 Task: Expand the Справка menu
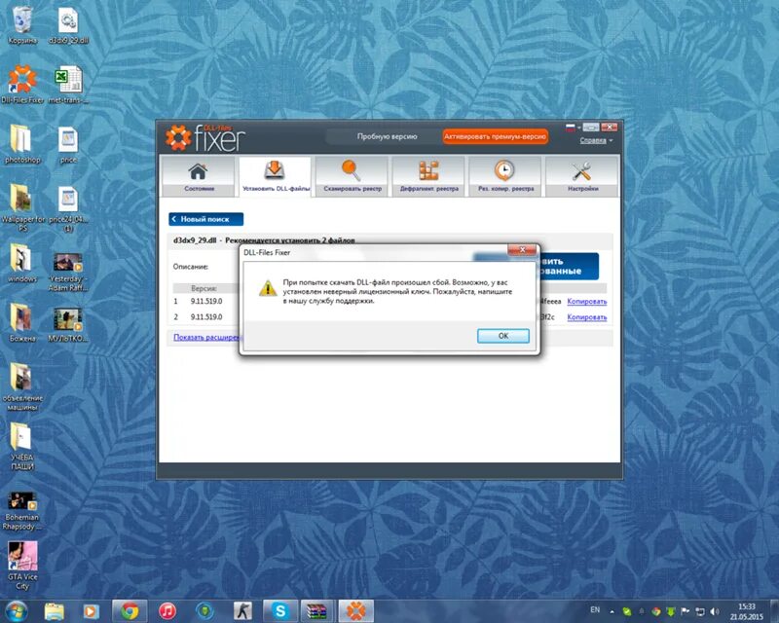[596, 140]
